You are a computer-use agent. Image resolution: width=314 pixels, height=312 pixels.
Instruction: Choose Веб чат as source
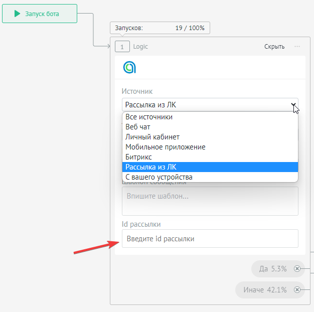(x=138, y=127)
